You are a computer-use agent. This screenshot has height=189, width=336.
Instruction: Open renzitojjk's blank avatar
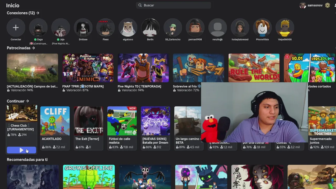point(218,28)
